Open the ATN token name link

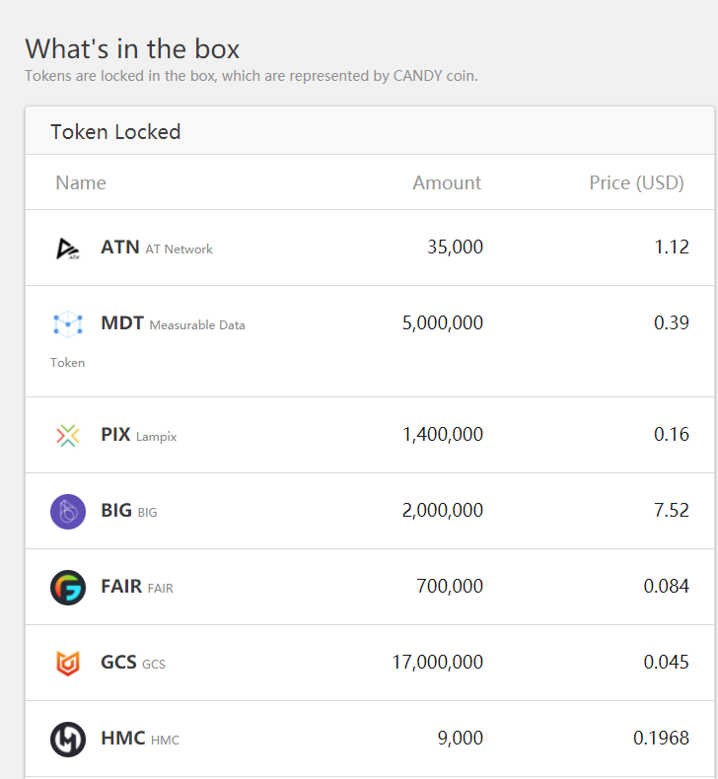[120, 248]
